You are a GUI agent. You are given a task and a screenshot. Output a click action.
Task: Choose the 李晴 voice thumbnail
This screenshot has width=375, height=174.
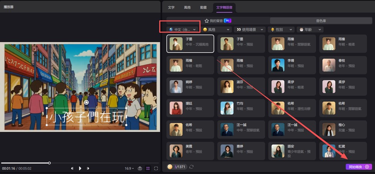pyautogui.click(x=278, y=65)
